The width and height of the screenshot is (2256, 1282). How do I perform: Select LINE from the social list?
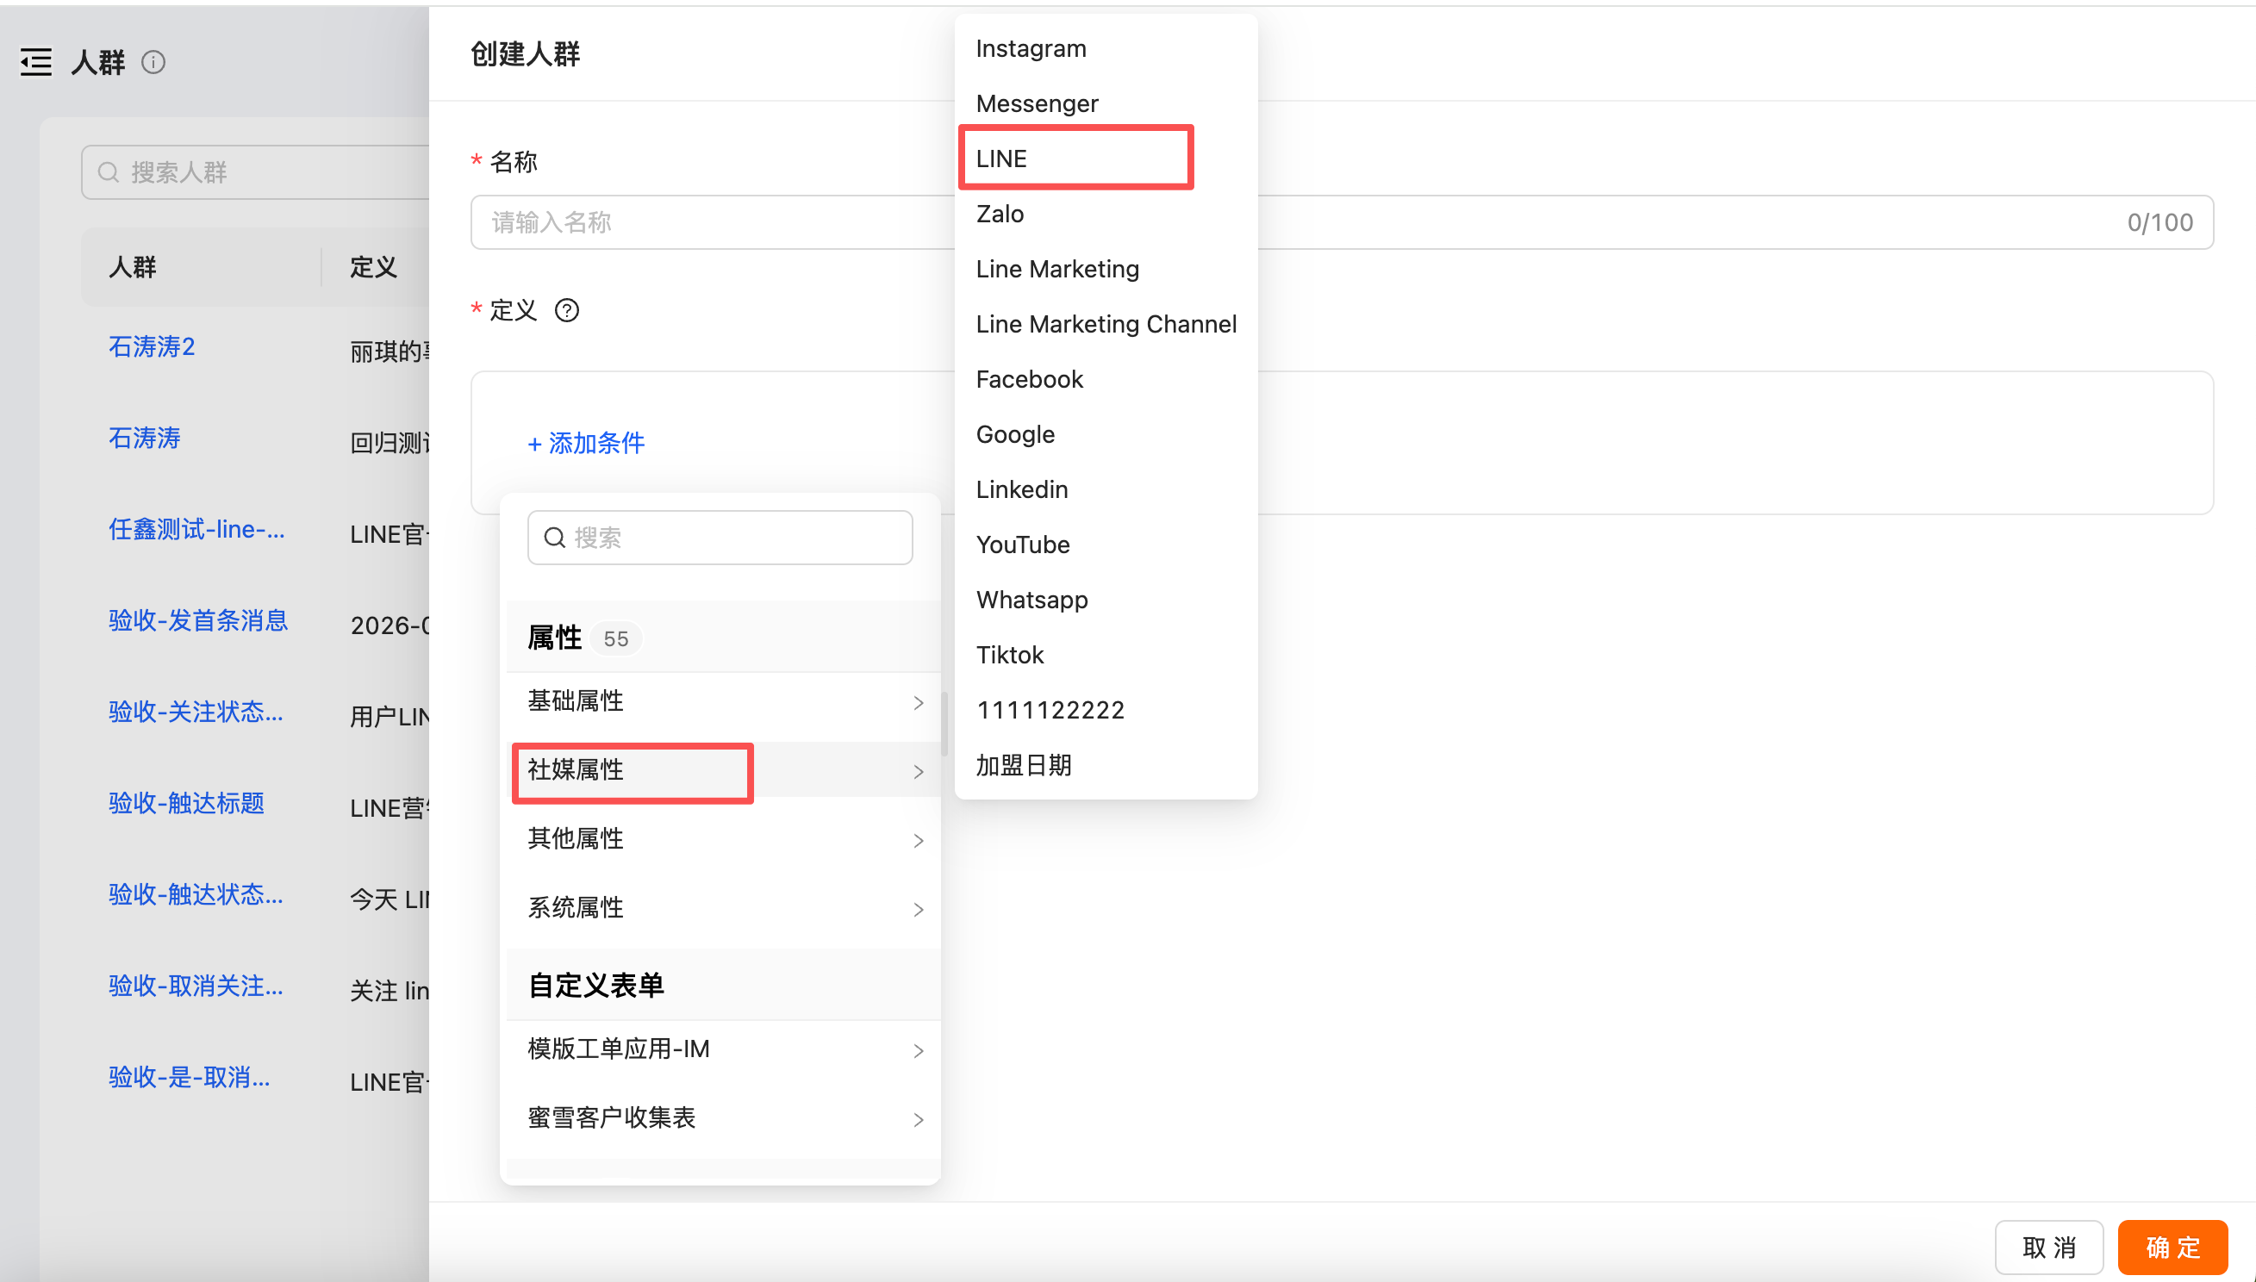(1001, 159)
